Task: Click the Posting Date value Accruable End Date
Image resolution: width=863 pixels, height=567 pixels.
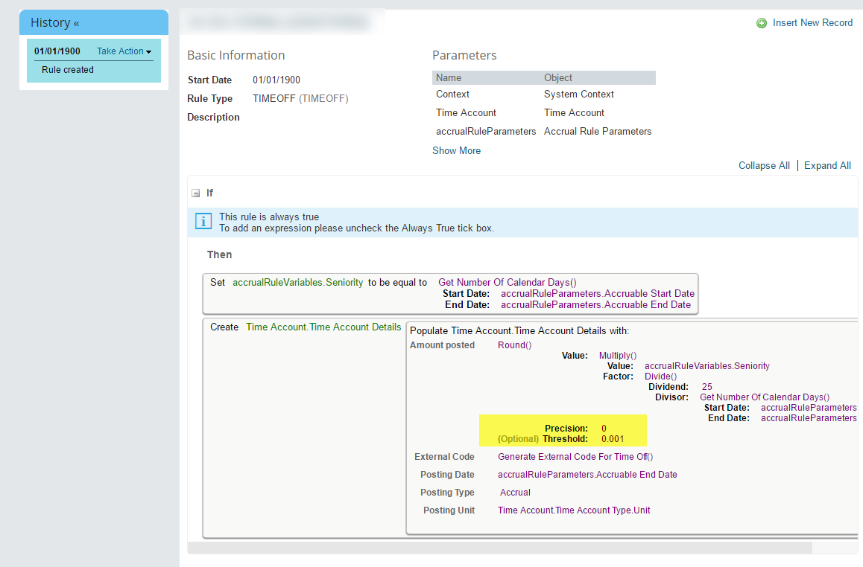Action: click(587, 475)
